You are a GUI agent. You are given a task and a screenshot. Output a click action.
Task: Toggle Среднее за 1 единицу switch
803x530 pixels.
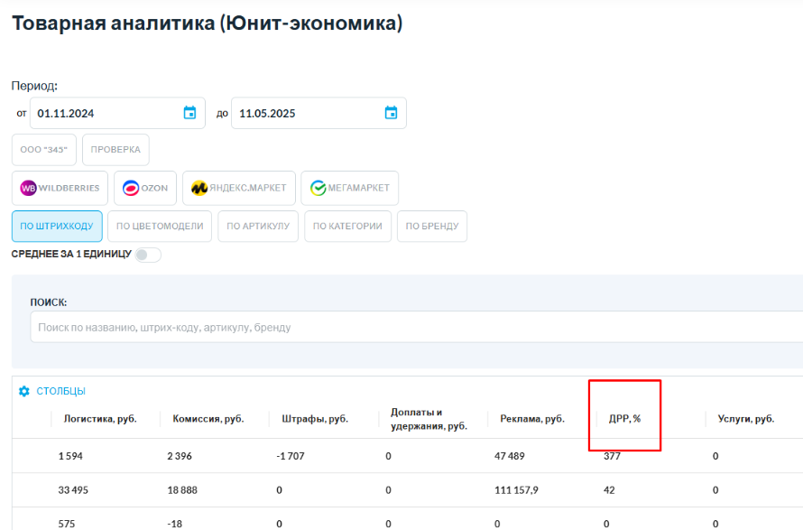click(x=147, y=255)
